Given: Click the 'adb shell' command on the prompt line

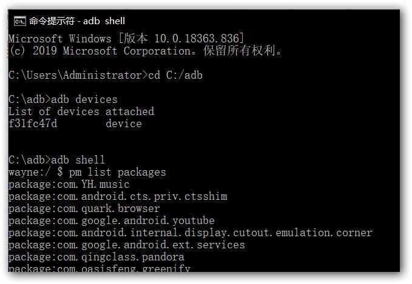Looking at the screenshot, I should (x=78, y=160).
